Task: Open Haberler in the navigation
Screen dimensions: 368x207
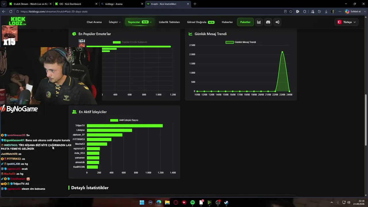Action: pos(227,22)
